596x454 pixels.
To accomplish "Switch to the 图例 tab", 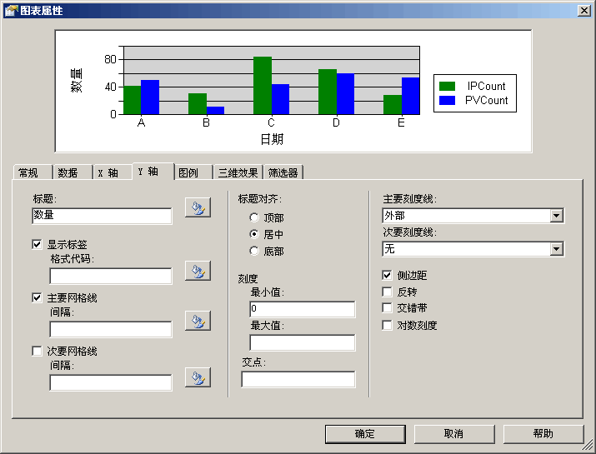I will [193, 173].
